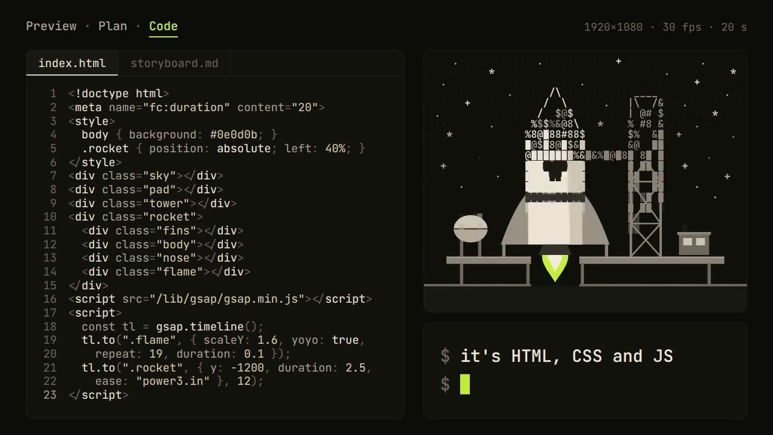Select the Code view tab
773x435 pixels.
pos(163,26)
